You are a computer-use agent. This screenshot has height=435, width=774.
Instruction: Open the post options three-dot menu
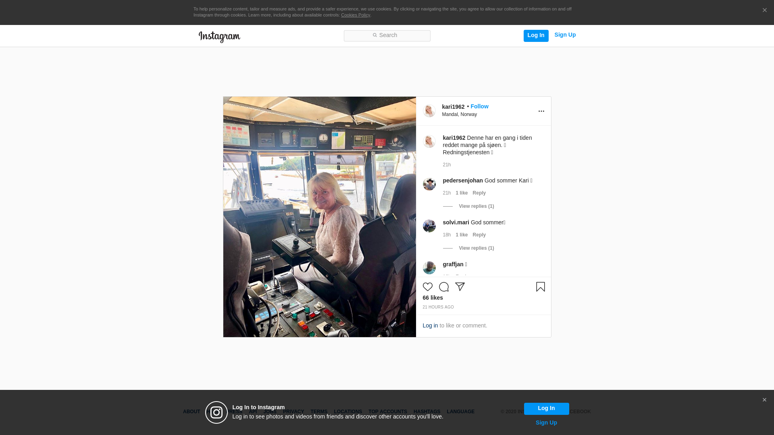[541, 111]
